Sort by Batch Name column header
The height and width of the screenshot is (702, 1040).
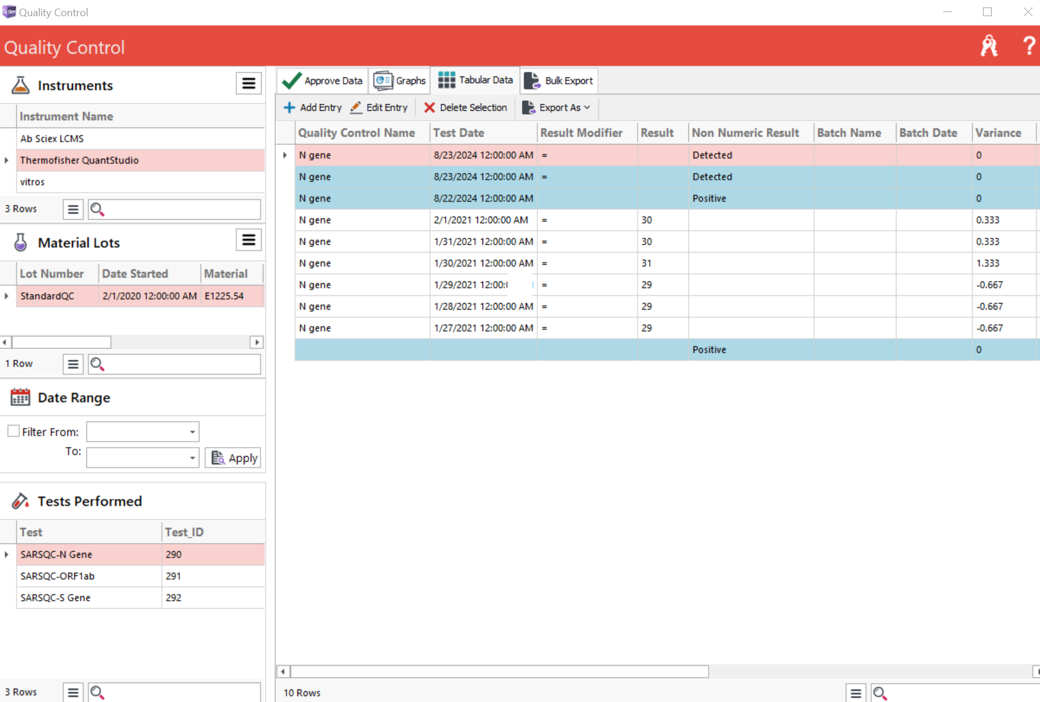tap(854, 133)
